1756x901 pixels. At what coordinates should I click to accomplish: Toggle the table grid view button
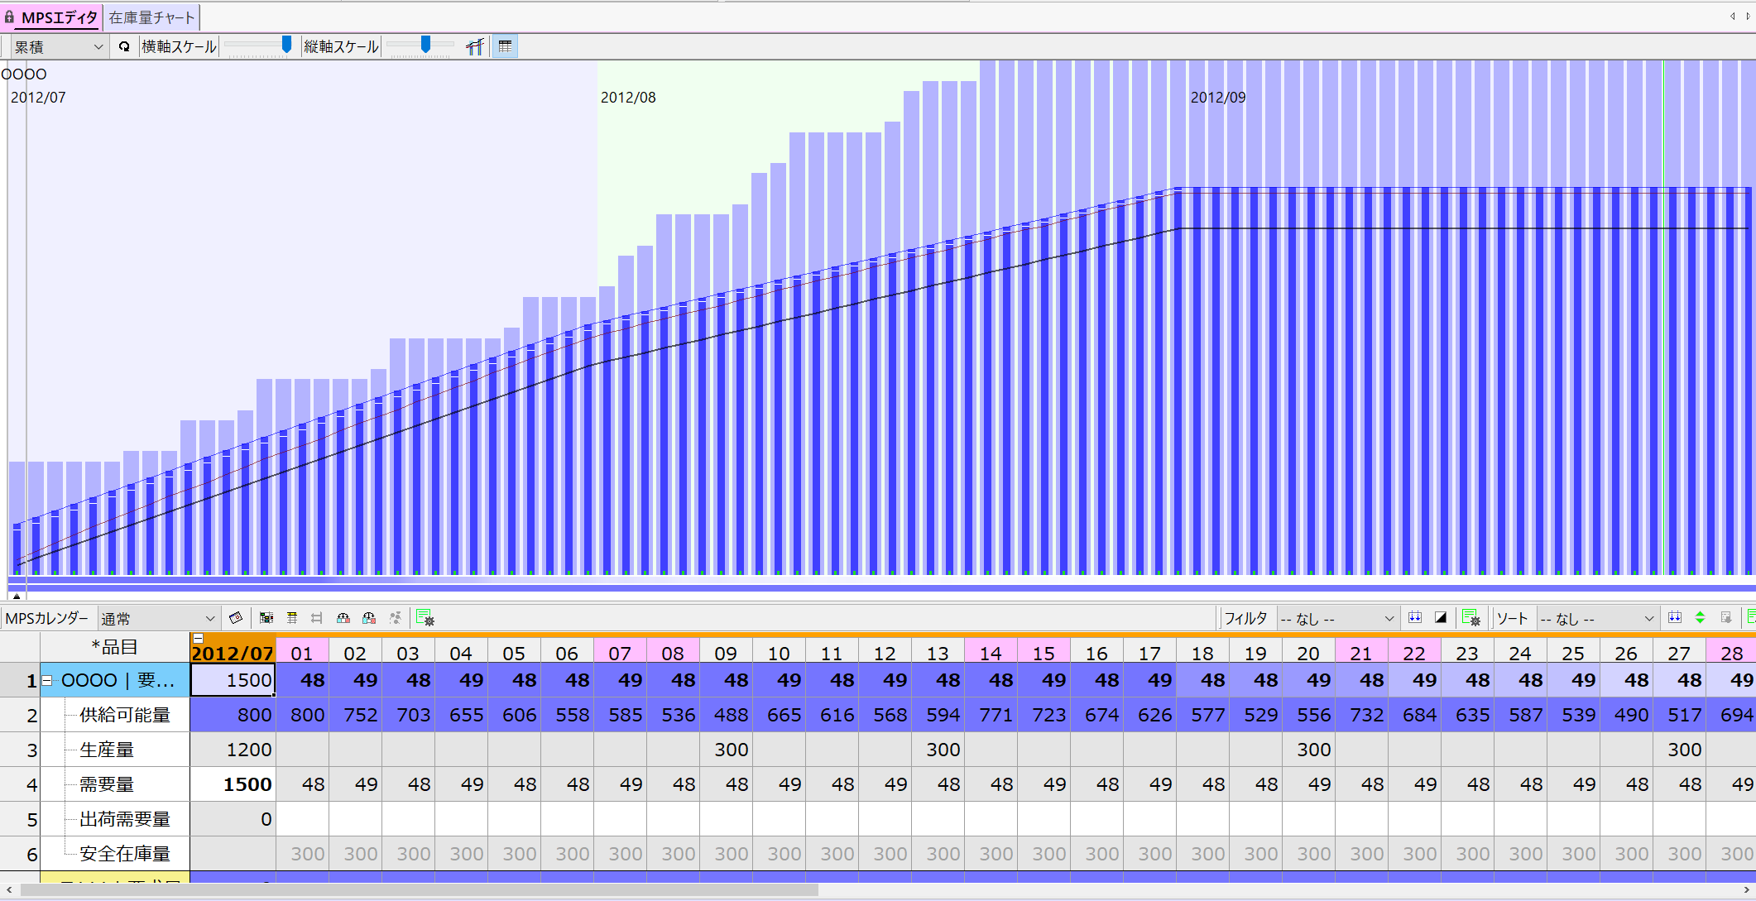(505, 46)
